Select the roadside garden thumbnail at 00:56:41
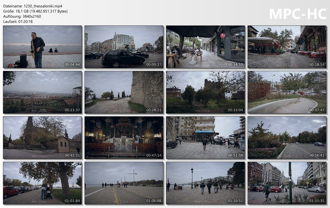 [287, 138]
